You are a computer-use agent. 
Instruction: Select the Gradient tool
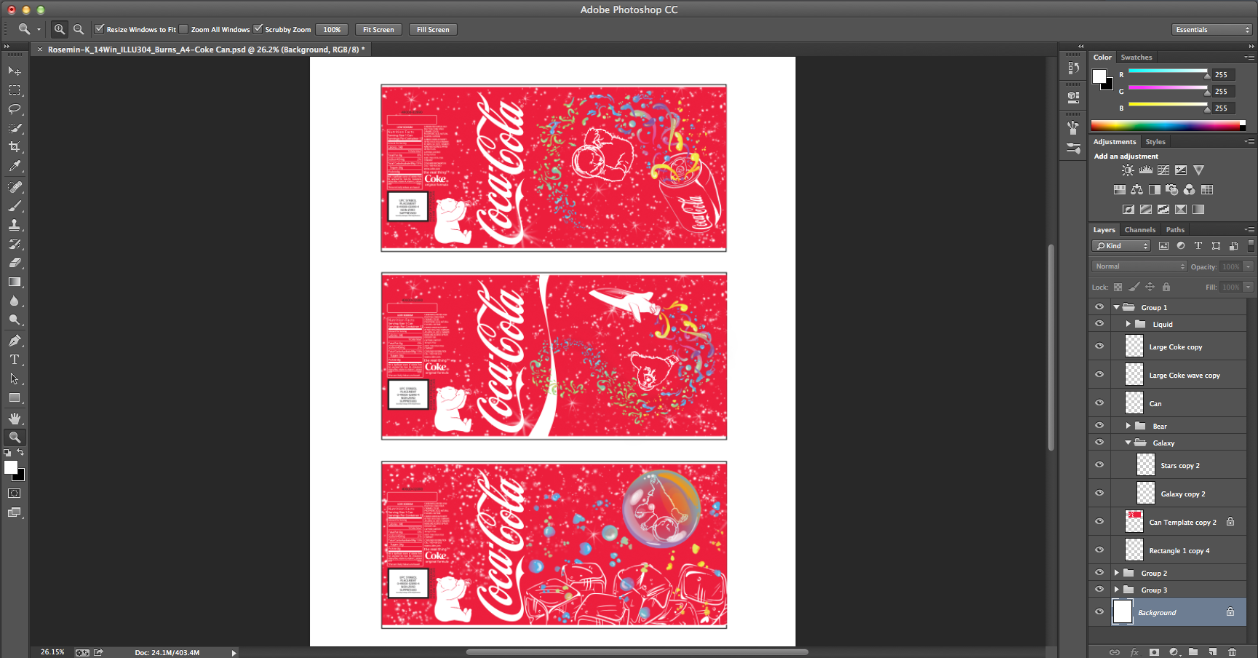(15, 282)
